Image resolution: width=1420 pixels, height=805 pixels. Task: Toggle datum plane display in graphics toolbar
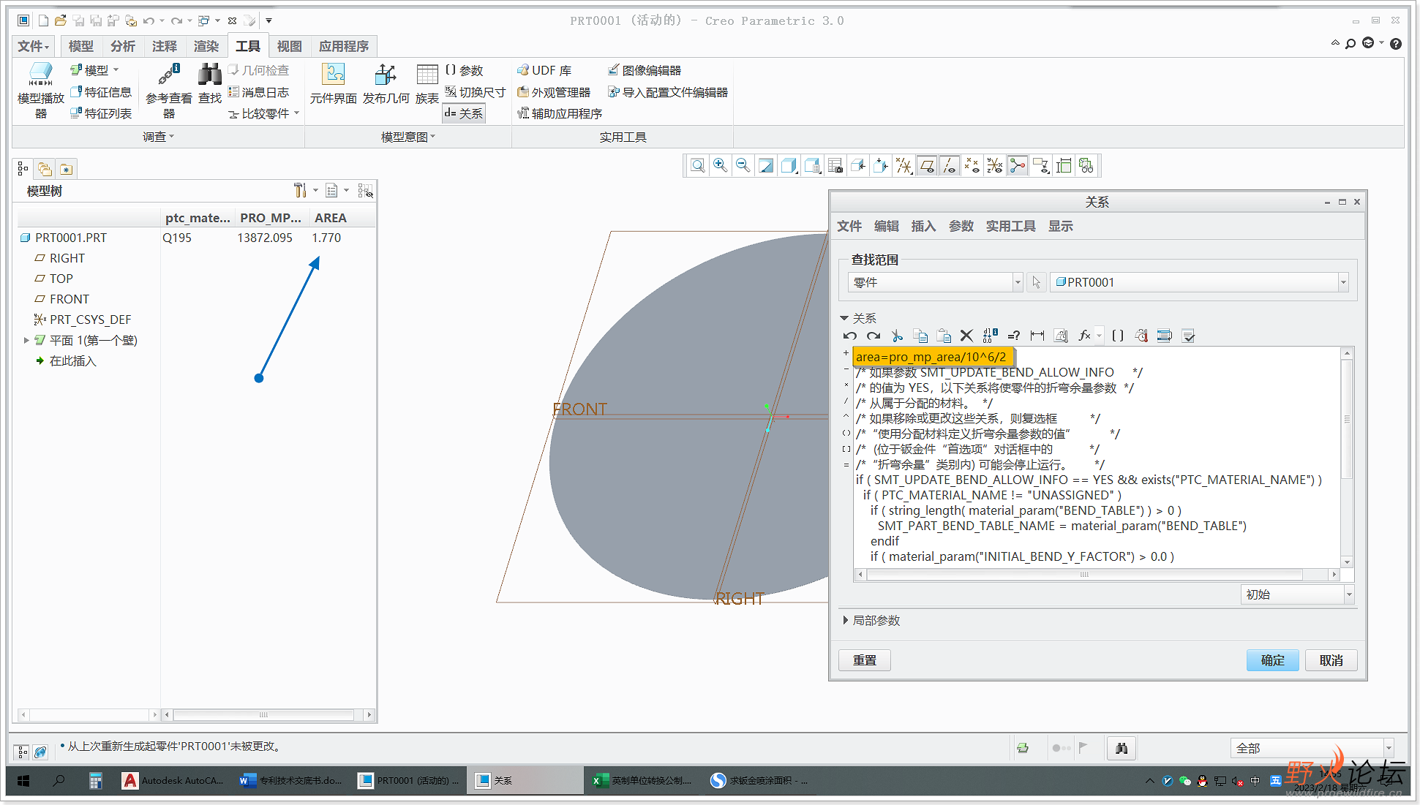tap(927, 166)
